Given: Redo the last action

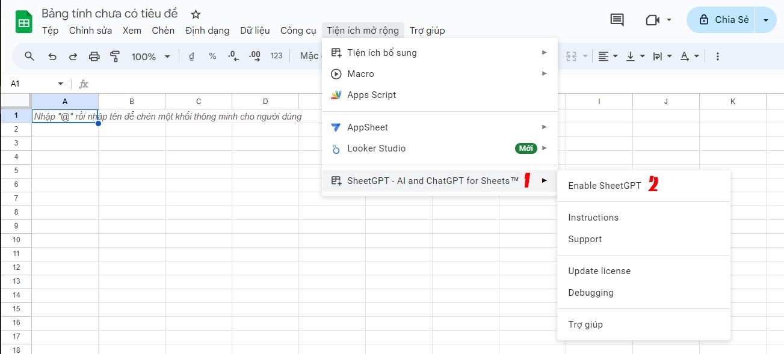Looking at the screenshot, I should (x=72, y=56).
